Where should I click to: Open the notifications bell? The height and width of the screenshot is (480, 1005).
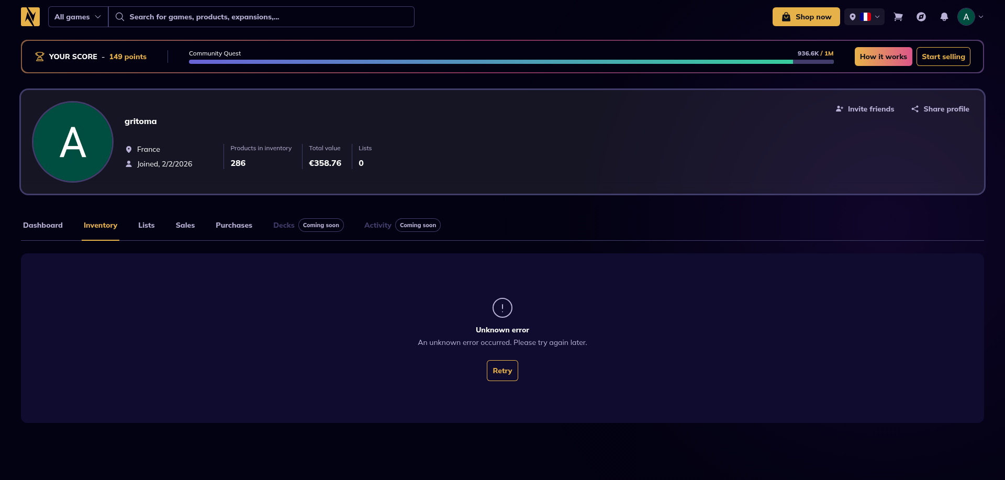[x=944, y=17]
